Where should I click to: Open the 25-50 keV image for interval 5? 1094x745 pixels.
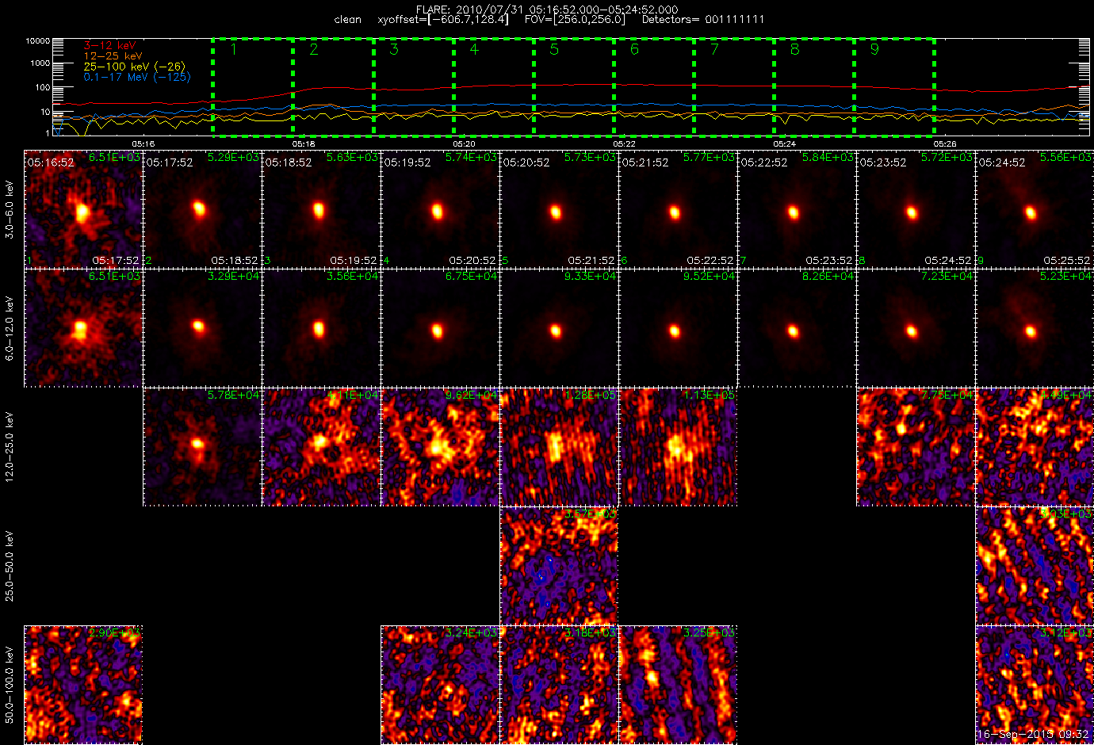[559, 566]
